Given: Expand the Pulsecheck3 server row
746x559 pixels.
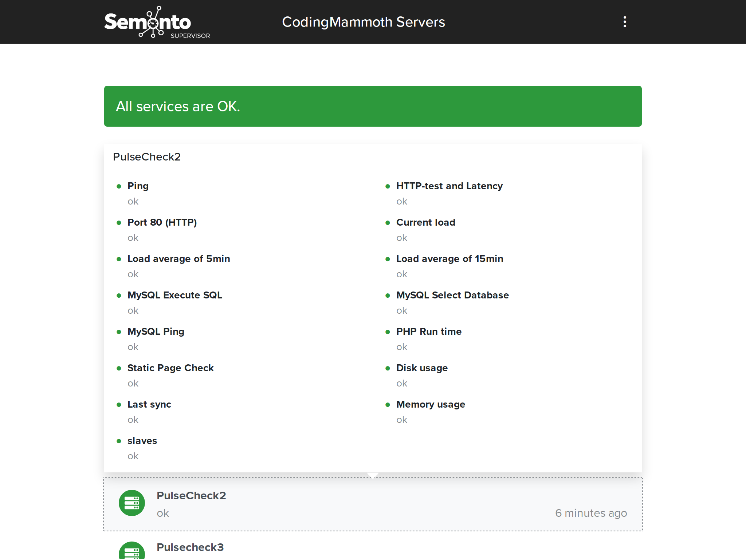Looking at the screenshot, I should click(x=373, y=546).
